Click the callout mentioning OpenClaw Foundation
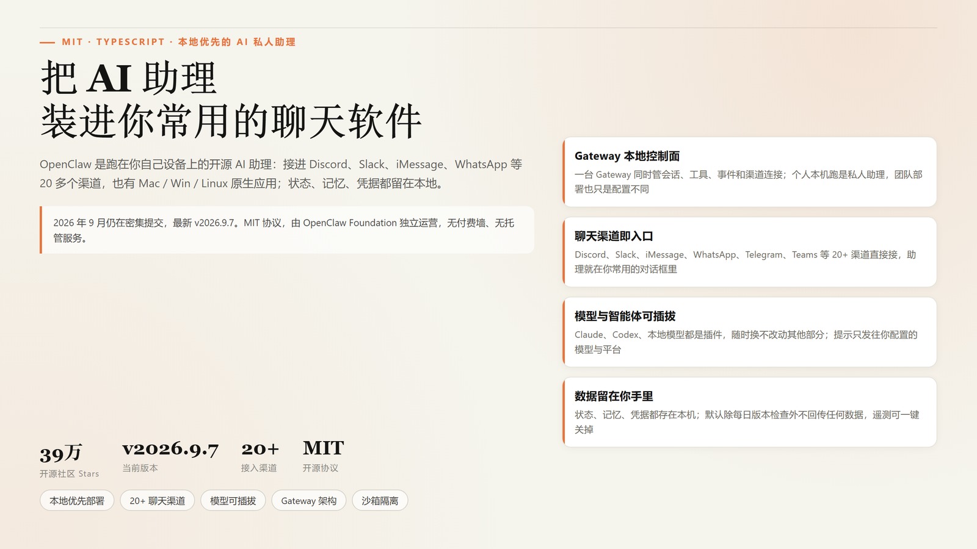The height and width of the screenshot is (549, 977). click(x=287, y=230)
